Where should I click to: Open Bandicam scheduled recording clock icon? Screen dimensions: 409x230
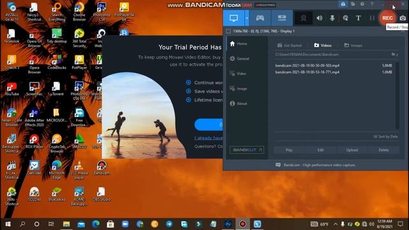(362, 4)
